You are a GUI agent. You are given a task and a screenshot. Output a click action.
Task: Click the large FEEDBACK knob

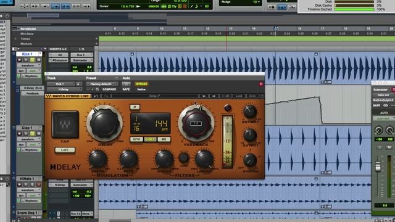tap(196, 123)
